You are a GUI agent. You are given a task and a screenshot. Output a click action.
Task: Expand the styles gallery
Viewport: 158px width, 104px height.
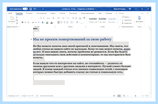click(118, 23)
